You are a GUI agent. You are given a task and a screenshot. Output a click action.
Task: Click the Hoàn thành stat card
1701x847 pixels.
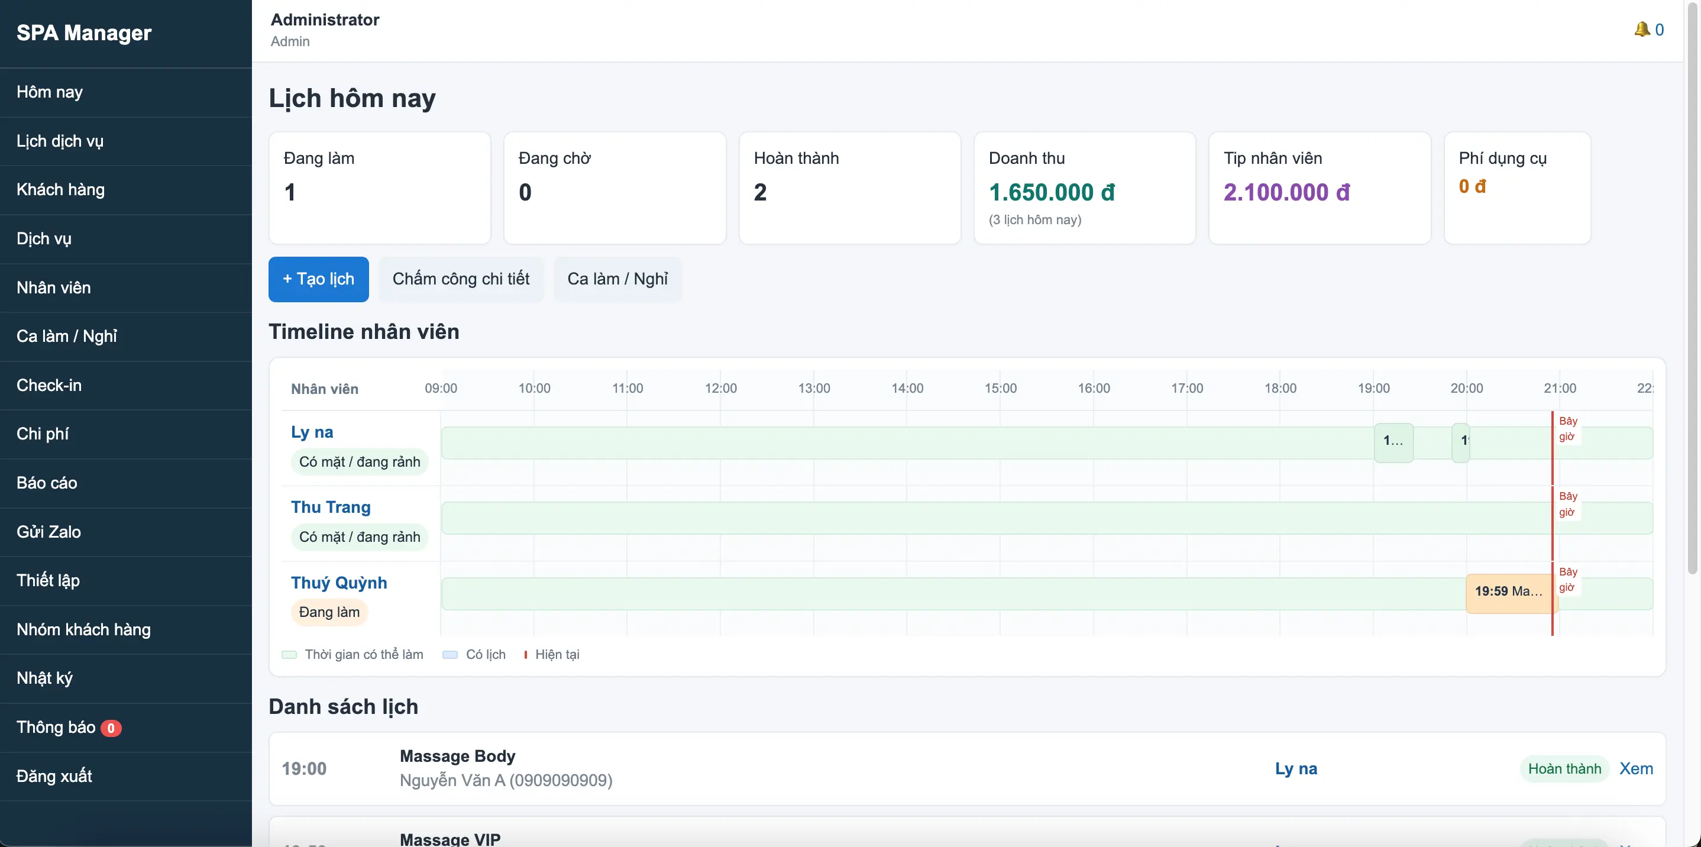850,188
